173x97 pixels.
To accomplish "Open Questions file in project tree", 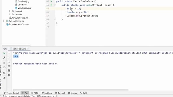I will 22,5.
